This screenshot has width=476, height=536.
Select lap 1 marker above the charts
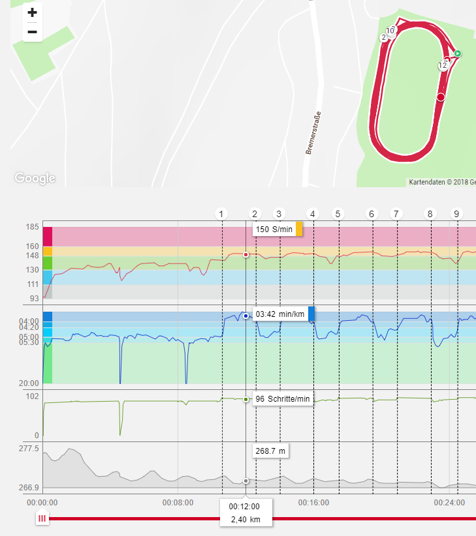point(222,214)
